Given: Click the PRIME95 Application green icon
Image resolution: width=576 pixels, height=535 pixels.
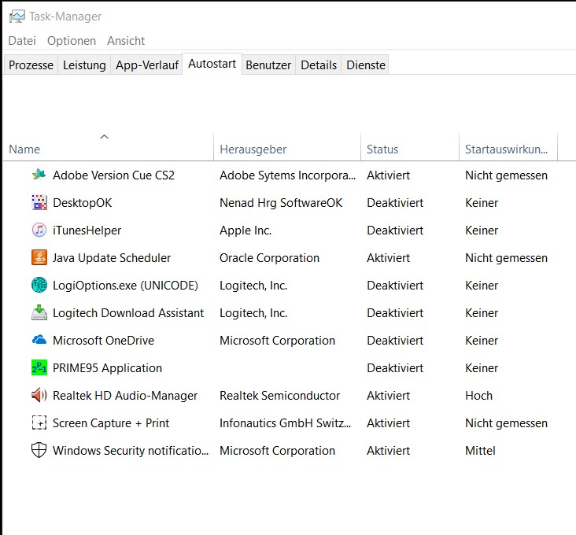Looking at the screenshot, I should (39, 367).
